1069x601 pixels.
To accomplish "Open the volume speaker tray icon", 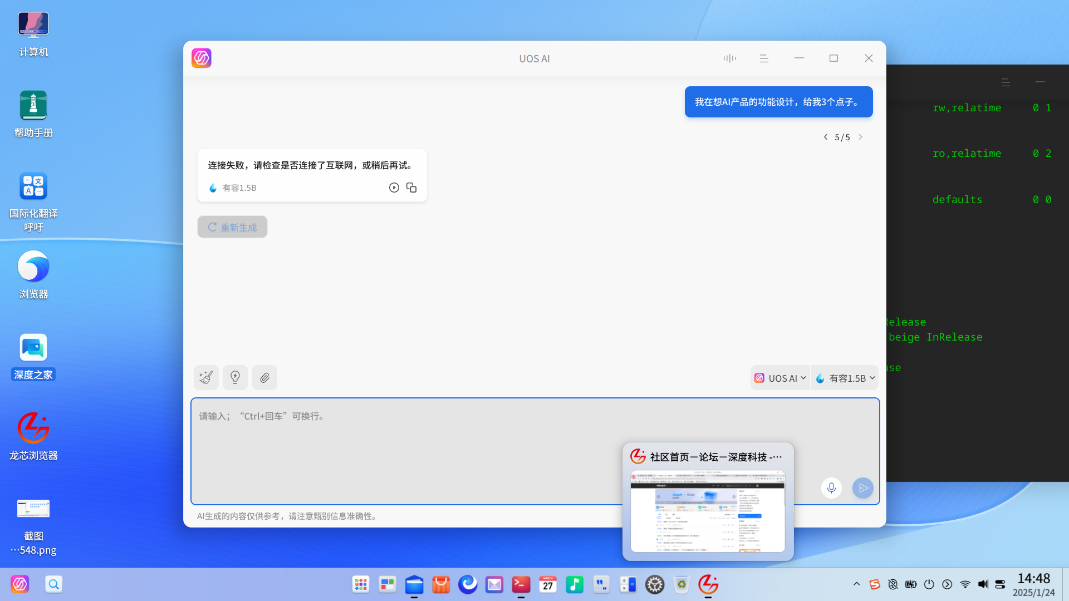I will pos(983,584).
